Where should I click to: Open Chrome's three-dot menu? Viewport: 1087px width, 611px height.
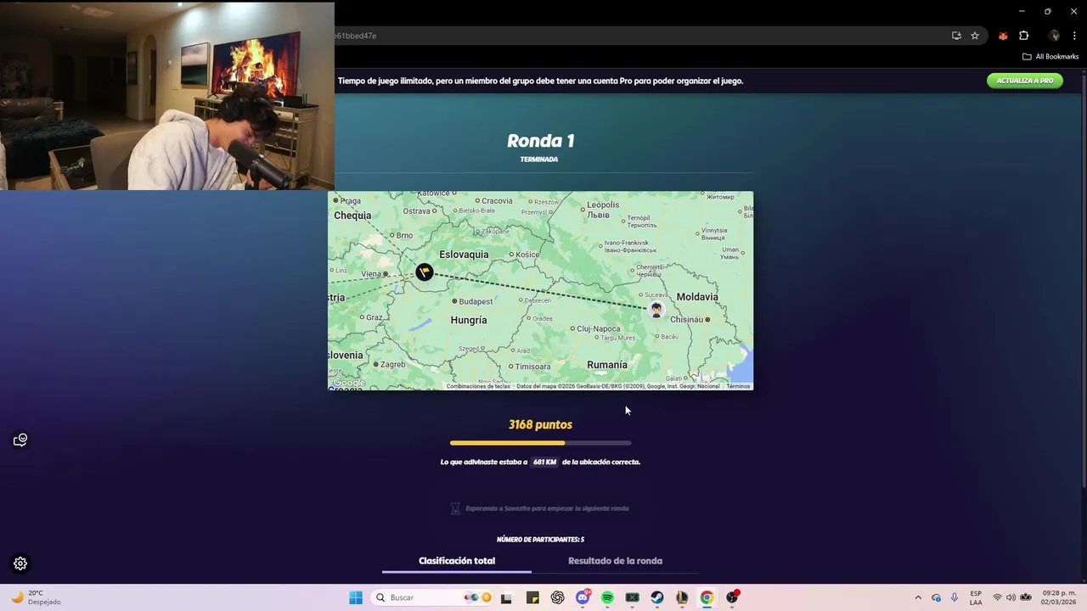(1074, 36)
